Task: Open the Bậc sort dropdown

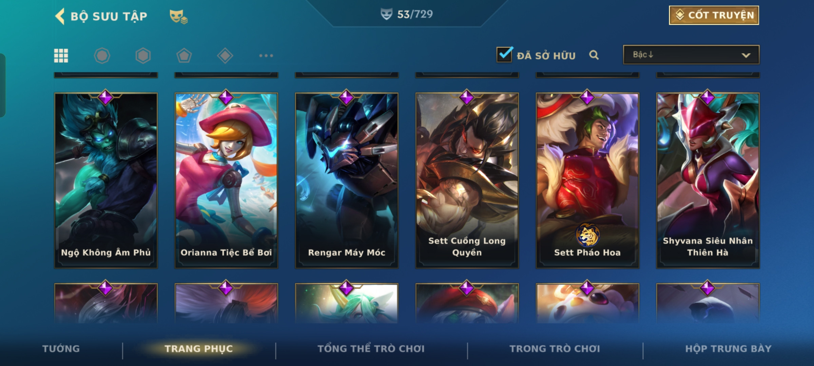Action: pos(691,55)
